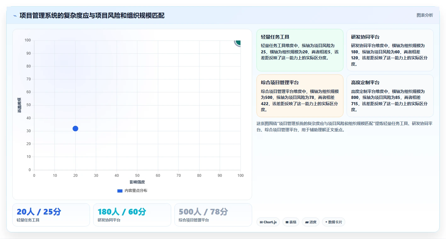Click the blue data point at 20
446x239 pixels.
(75, 128)
